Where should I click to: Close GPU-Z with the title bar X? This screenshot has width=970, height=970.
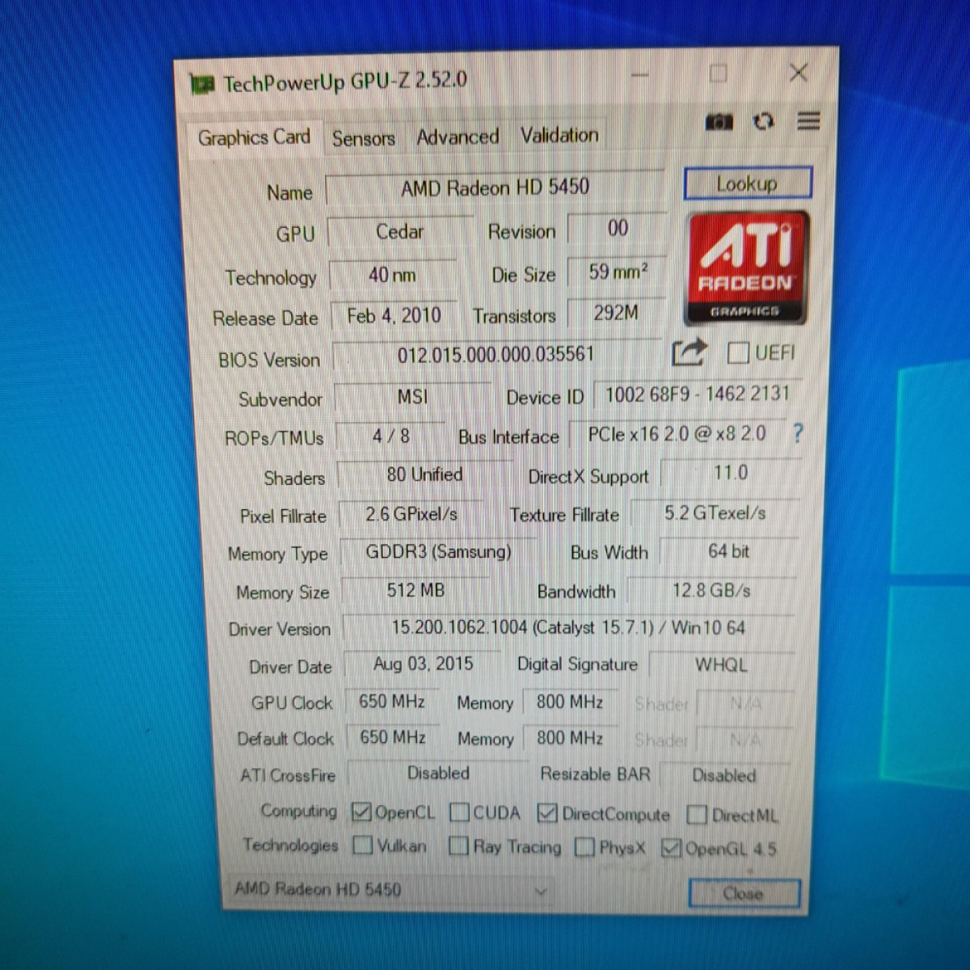pyautogui.click(x=798, y=73)
